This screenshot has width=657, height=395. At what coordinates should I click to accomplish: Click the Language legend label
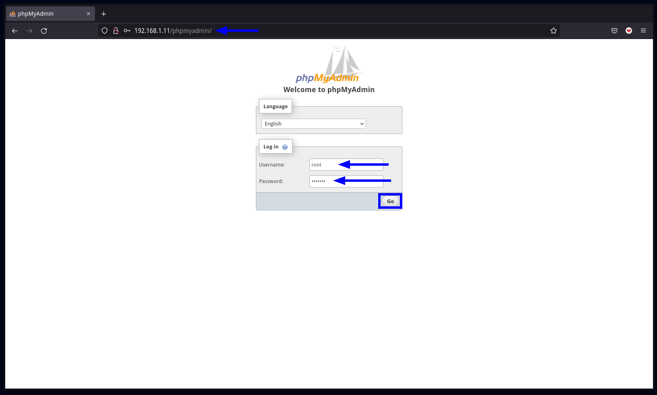[x=276, y=106]
